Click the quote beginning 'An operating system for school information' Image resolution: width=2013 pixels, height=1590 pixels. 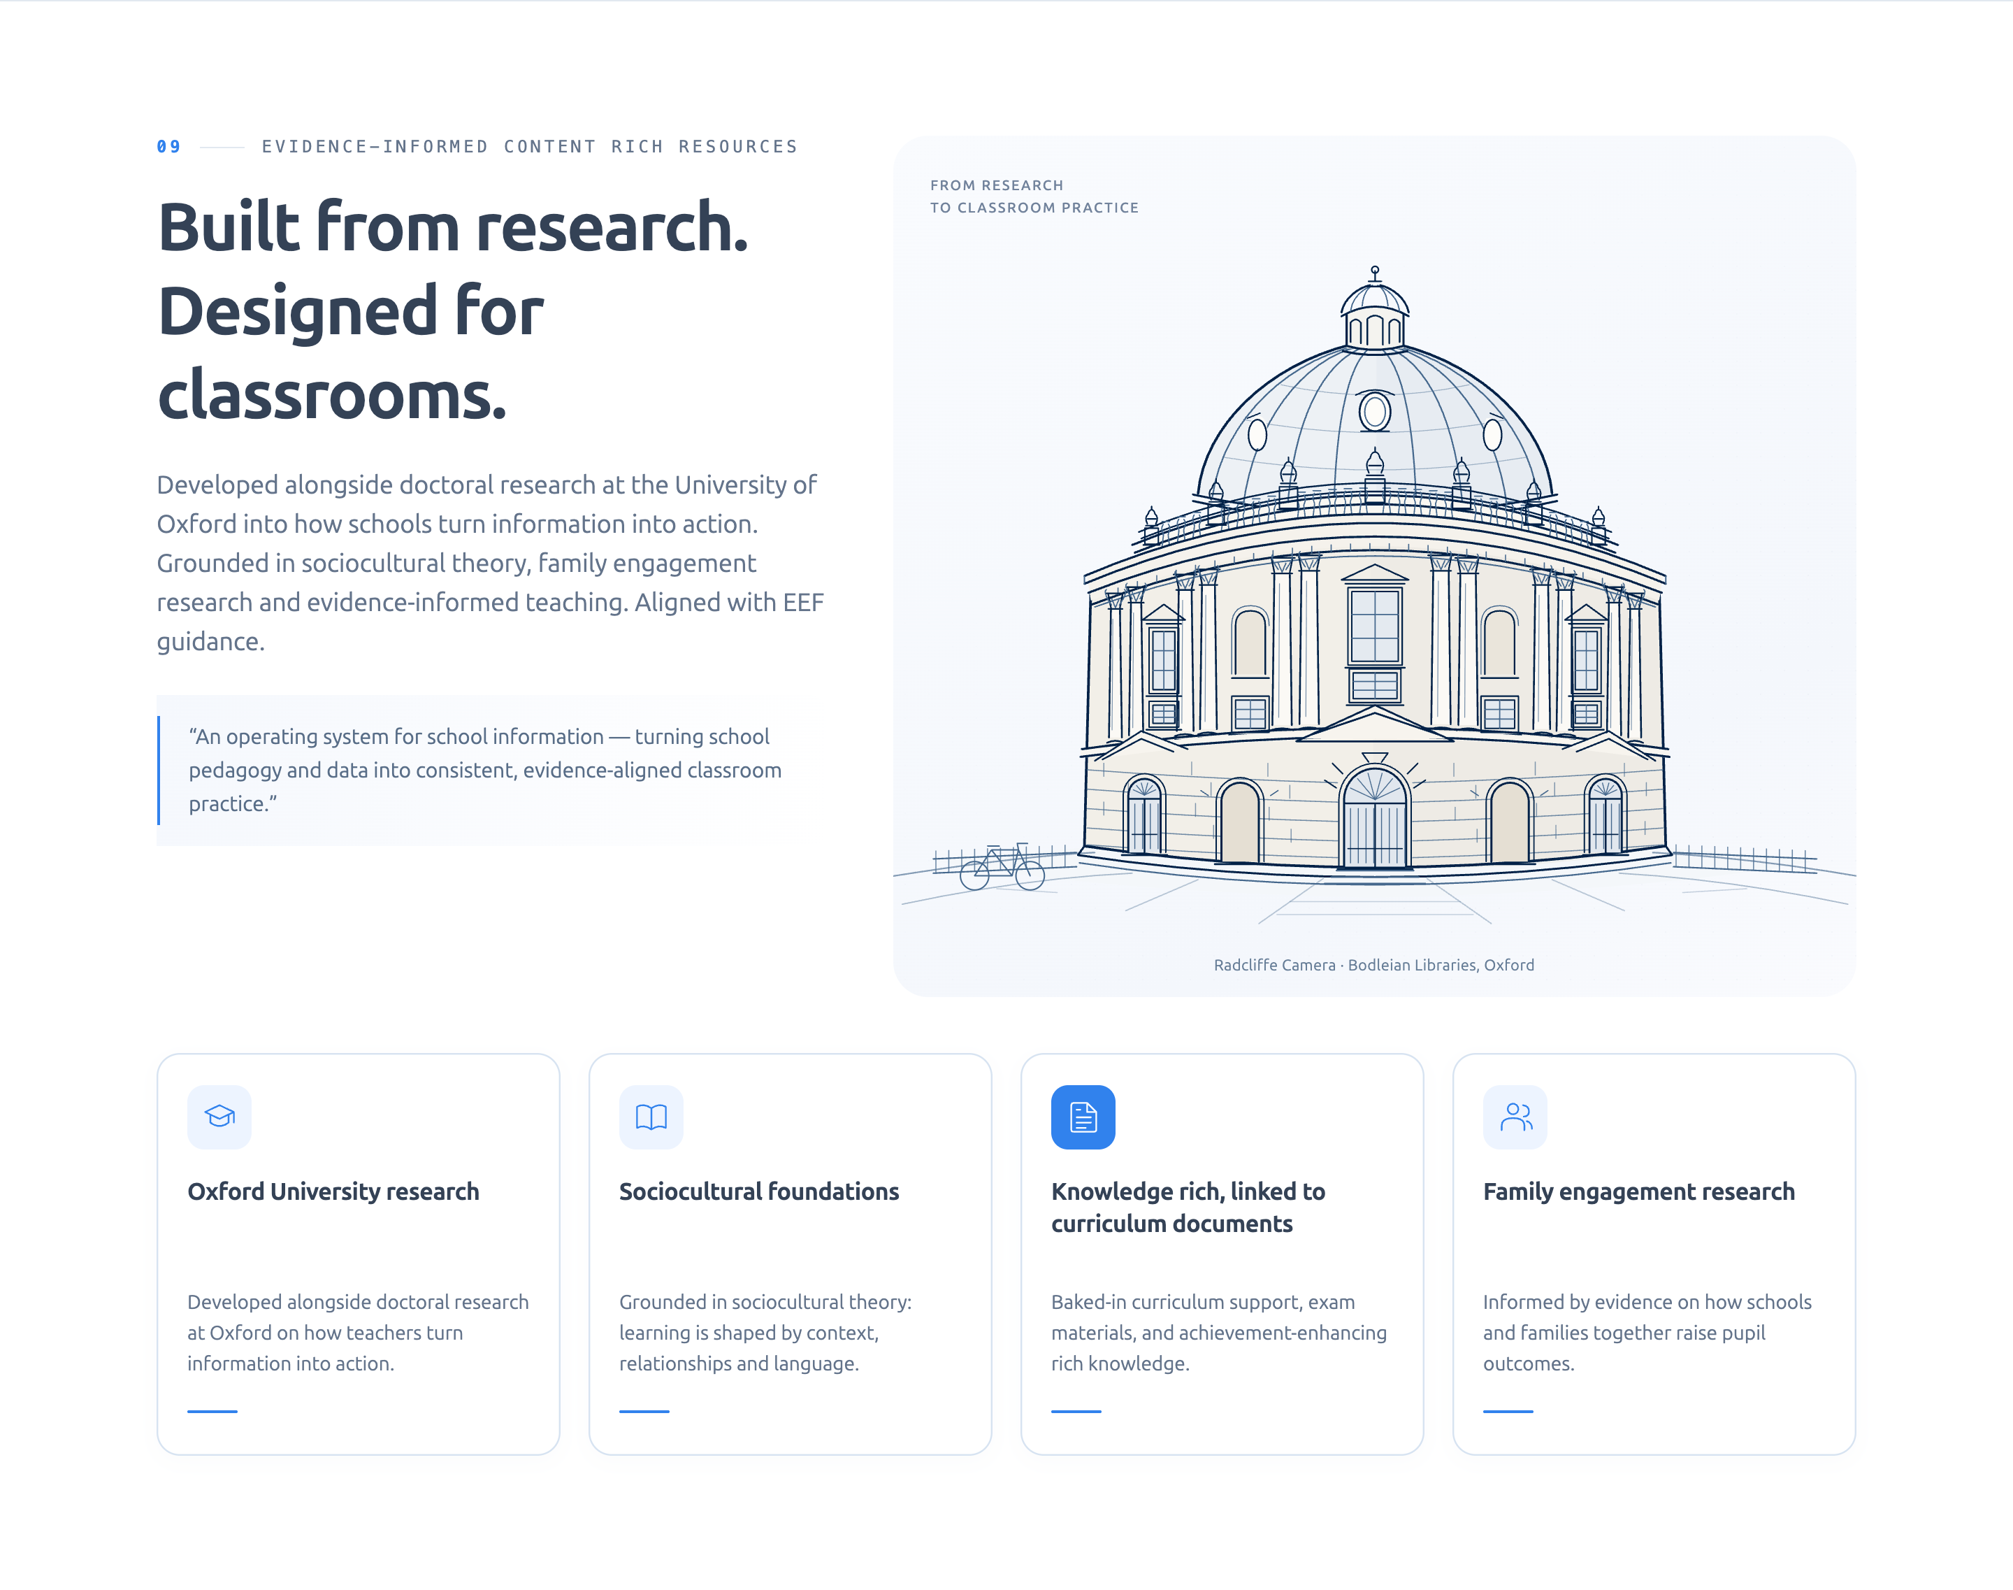click(485, 770)
